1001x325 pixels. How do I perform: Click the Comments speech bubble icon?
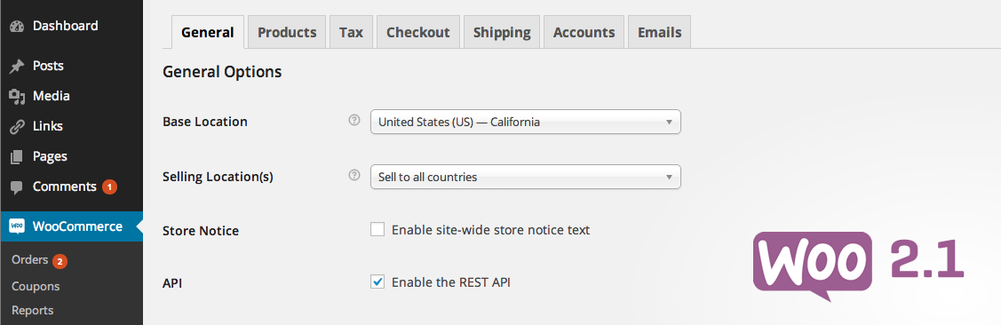tap(17, 187)
